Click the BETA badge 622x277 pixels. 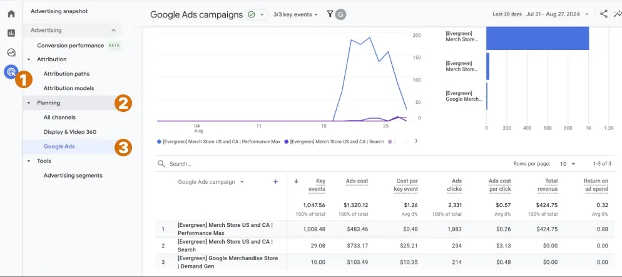pyautogui.click(x=114, y=46)
